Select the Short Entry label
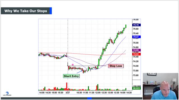The image size is (179, 100). click(71, 76)
